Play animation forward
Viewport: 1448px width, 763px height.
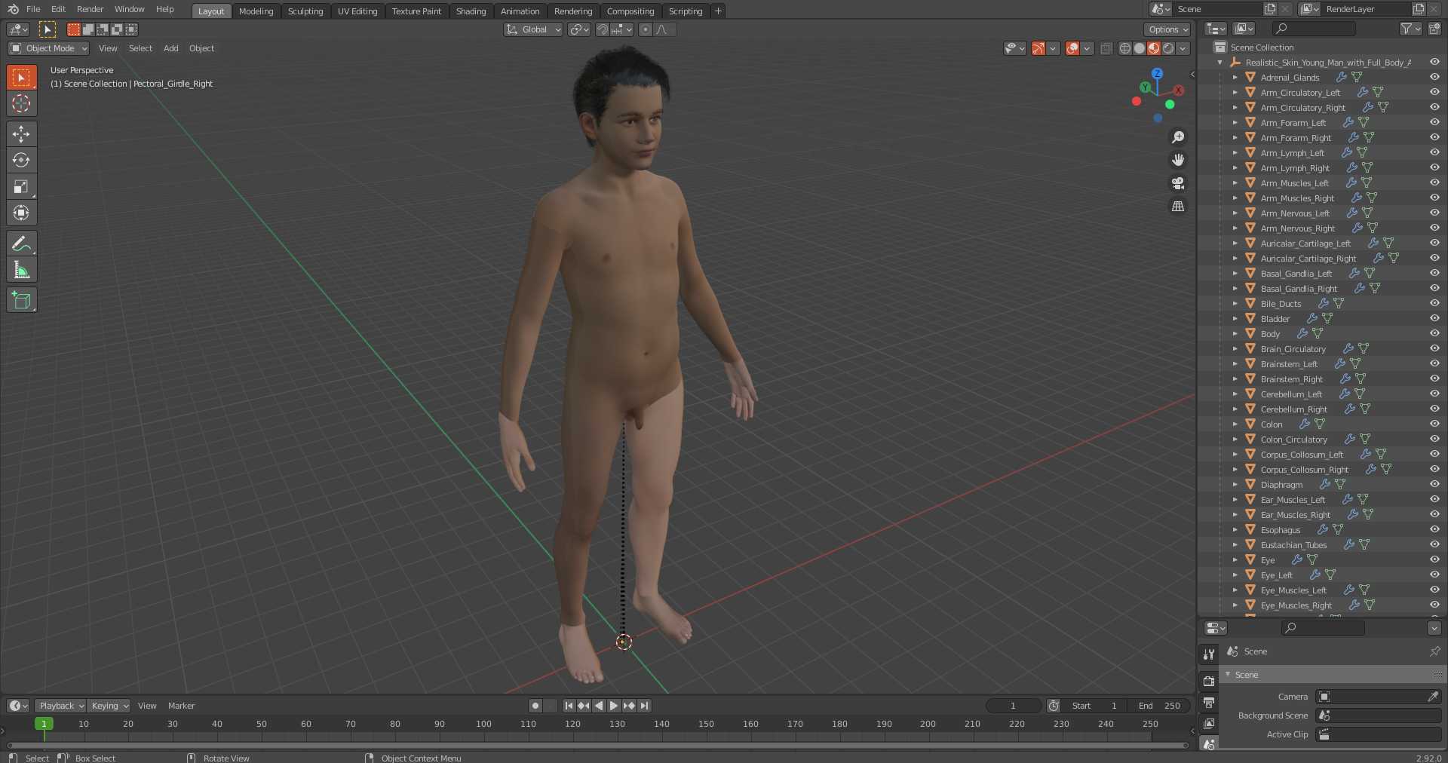[614, 706]
